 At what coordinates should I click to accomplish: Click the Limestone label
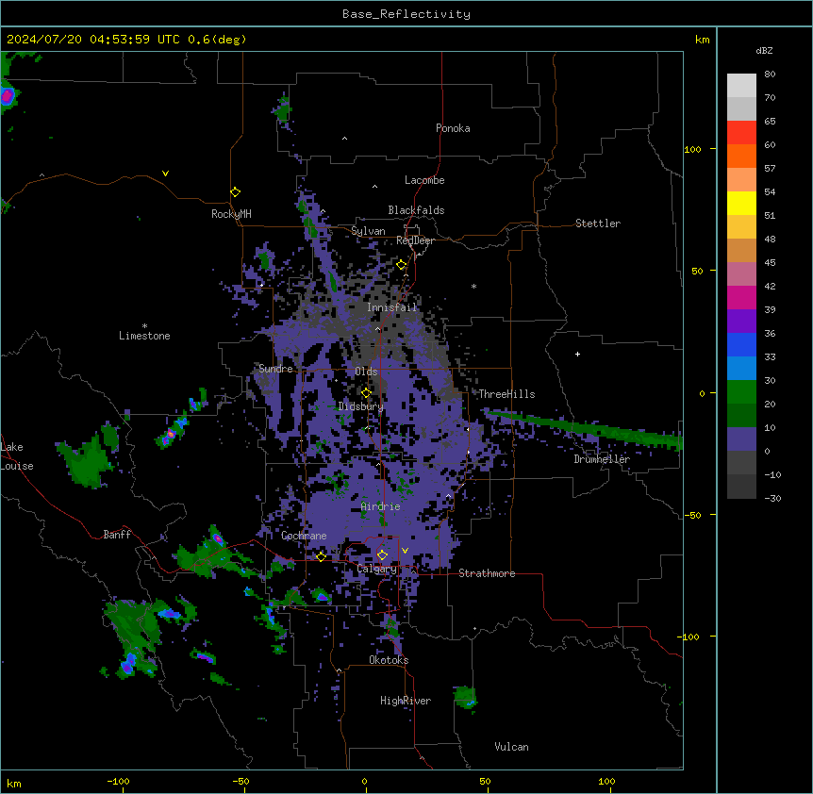(x=144, y=336)
